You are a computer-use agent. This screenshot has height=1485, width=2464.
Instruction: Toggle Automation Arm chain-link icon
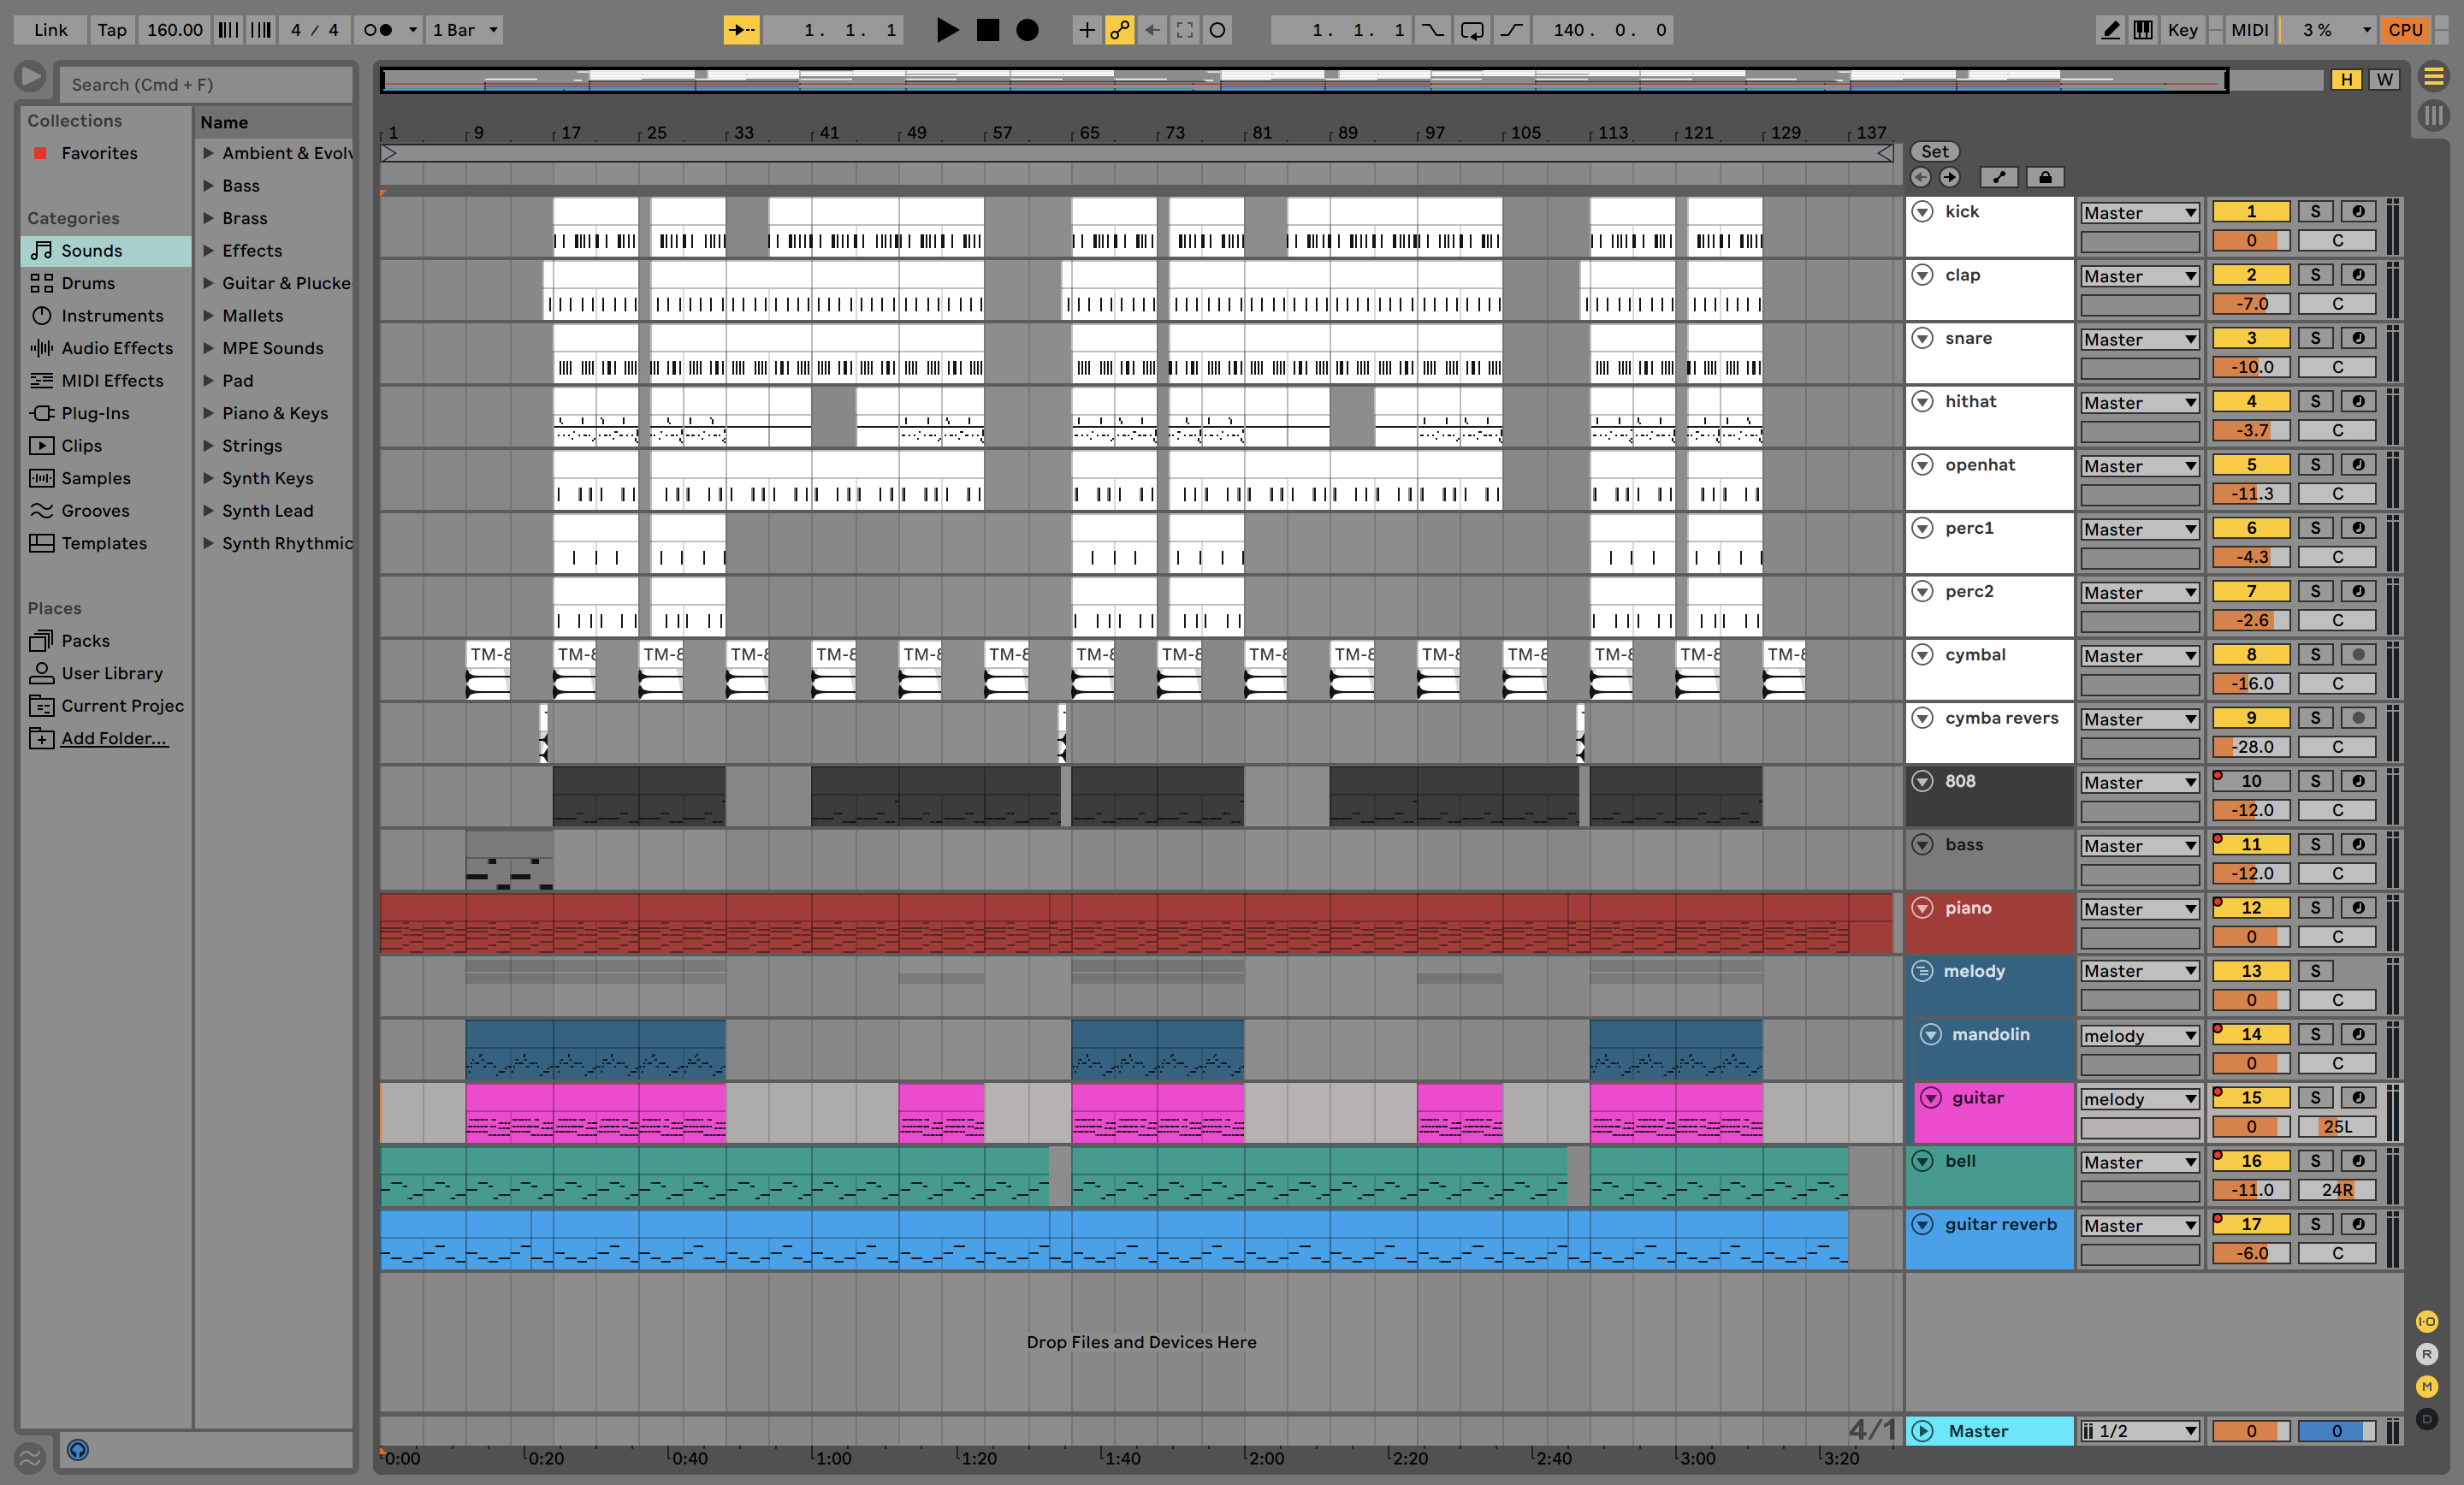click(x=1119, y=30)
